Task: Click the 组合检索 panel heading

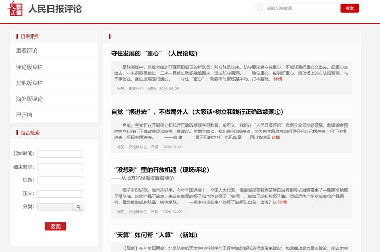Action: (30, 133)
